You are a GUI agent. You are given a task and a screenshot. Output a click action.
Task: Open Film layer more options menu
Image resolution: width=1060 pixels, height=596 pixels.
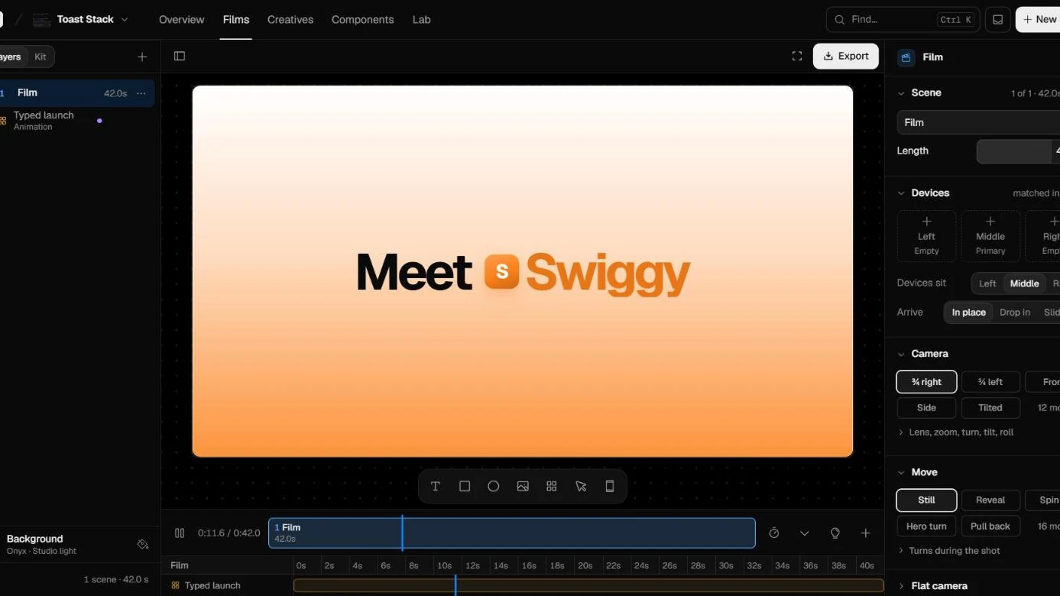[141, 93]
